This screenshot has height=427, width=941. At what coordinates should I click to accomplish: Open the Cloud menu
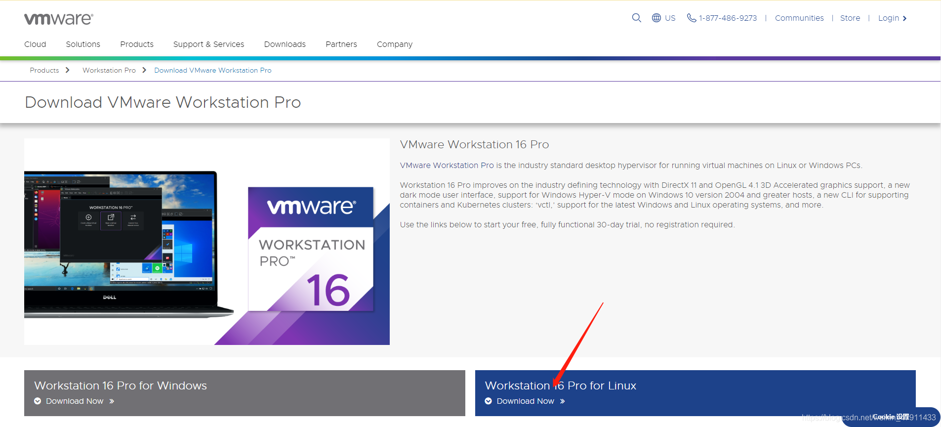35,44
